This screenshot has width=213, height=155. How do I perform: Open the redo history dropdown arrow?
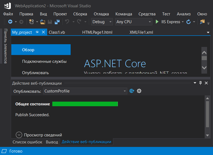click(x=85, y=22)
